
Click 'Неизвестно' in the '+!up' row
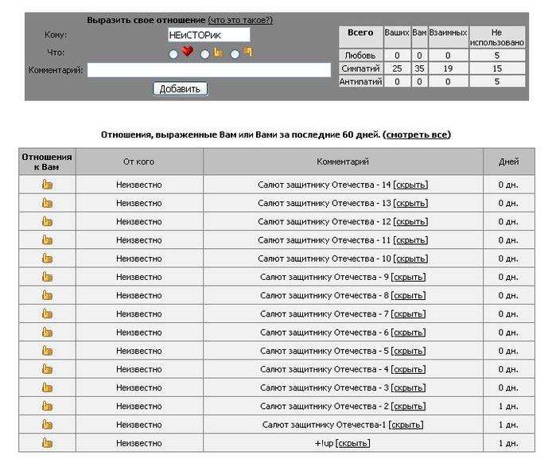click(139, 443)
